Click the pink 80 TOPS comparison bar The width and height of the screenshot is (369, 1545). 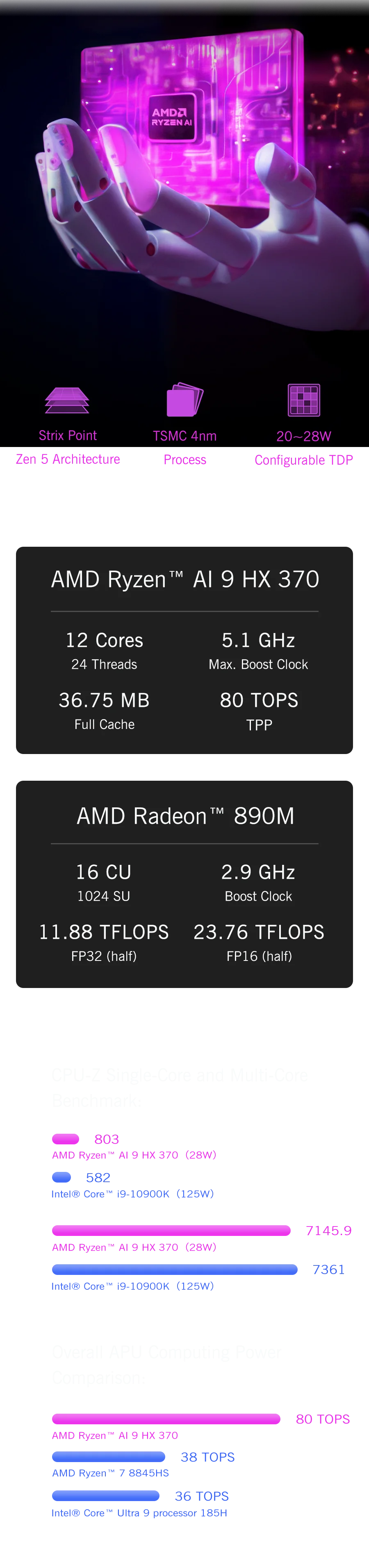[166, 1419]
